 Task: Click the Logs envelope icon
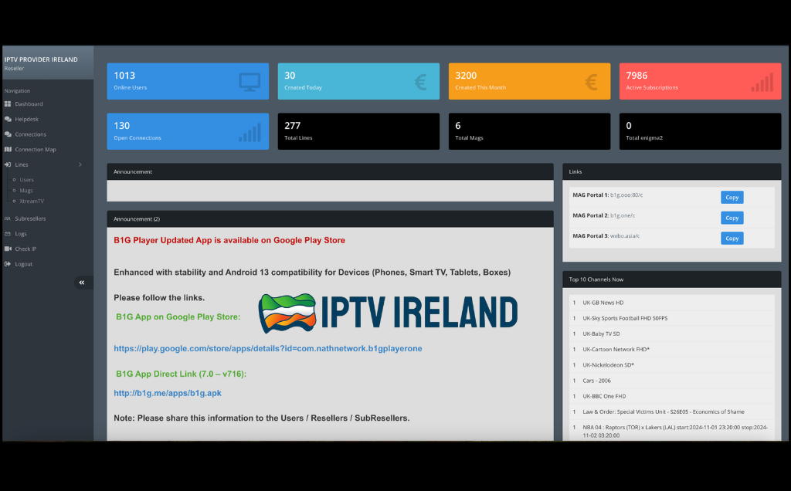point(8,233)
